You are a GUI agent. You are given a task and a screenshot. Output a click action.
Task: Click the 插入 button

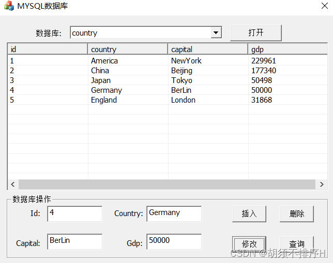coord(249,213)
